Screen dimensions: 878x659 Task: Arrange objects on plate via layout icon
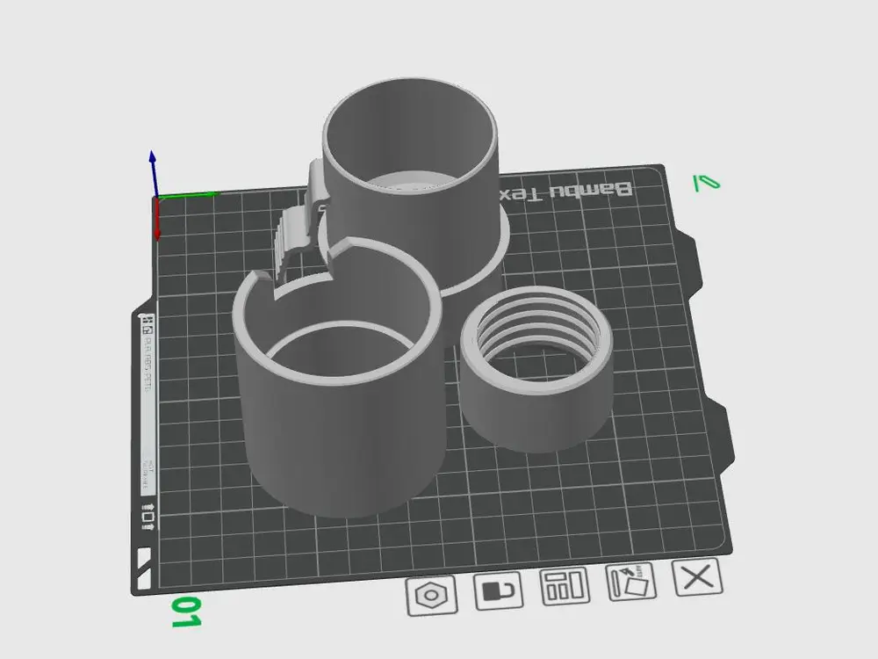pos(565,585)
